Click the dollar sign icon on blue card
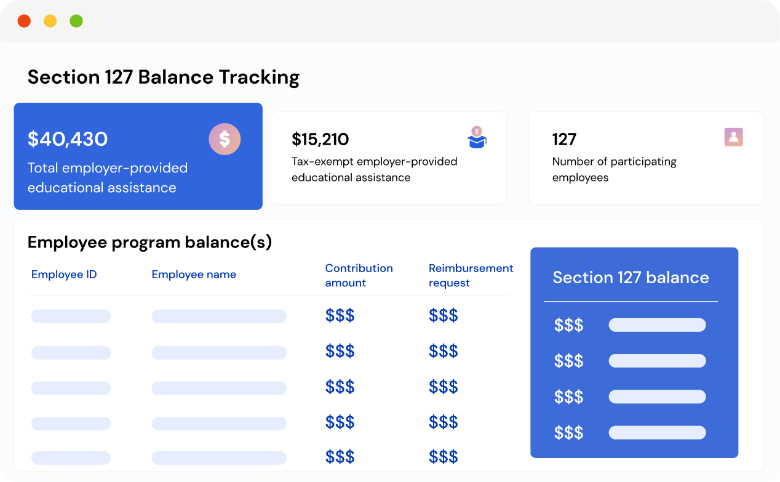Image resolution: width=780 pixels, height=482 pixels. pyautogui.click(x=225, y=139)
